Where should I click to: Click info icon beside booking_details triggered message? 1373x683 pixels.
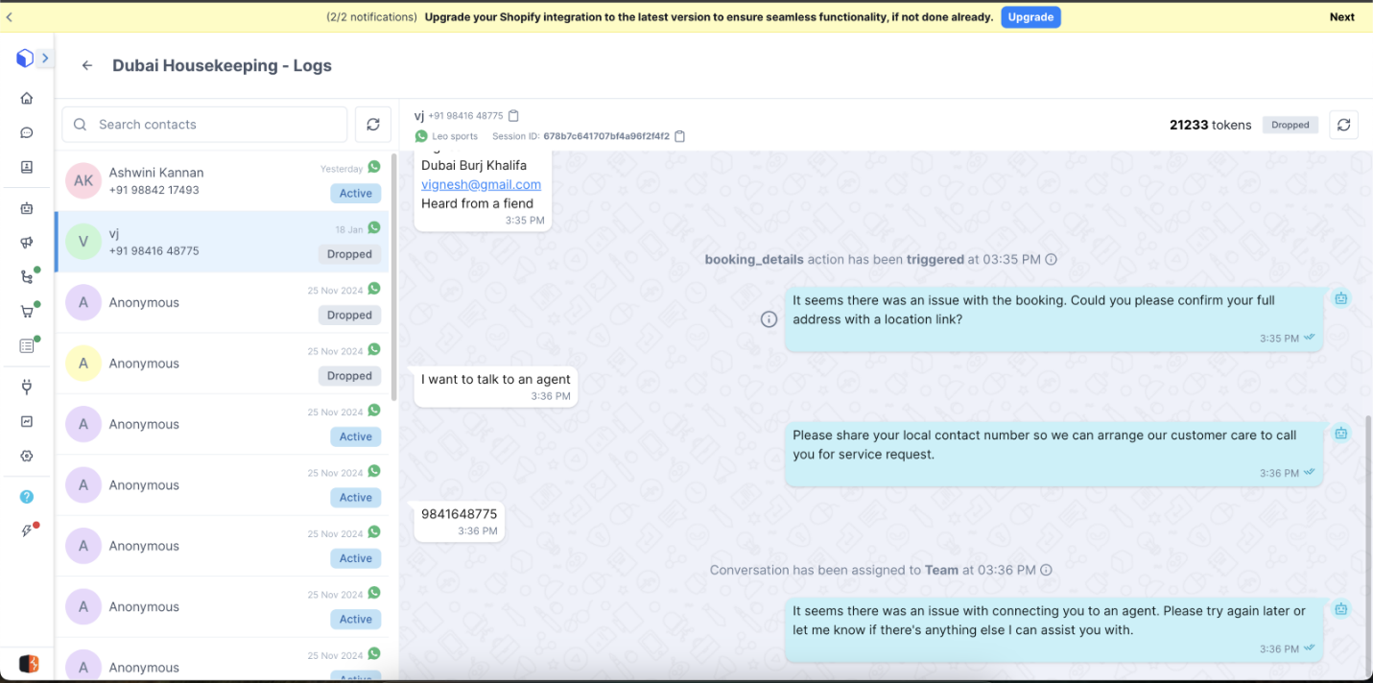click(1051, 260)
